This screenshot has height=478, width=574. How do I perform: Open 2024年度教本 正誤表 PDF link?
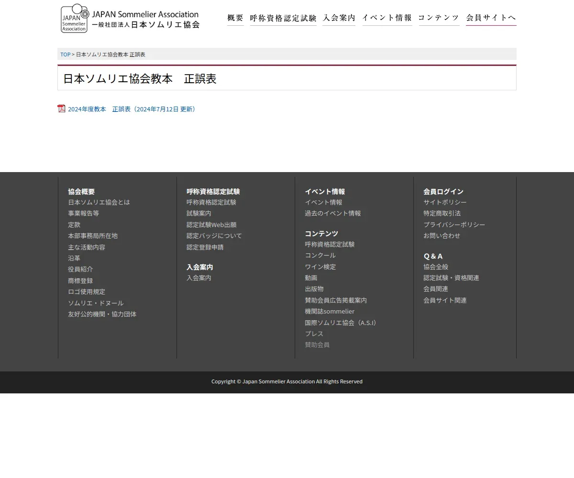click(x=132, y=109)
